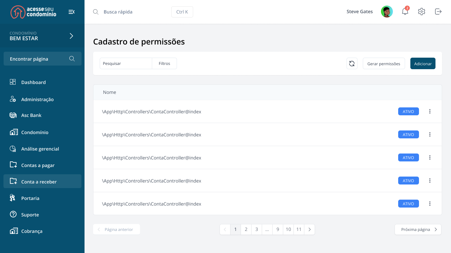Click the Condomínio building icon

click(x=13, y=132)
